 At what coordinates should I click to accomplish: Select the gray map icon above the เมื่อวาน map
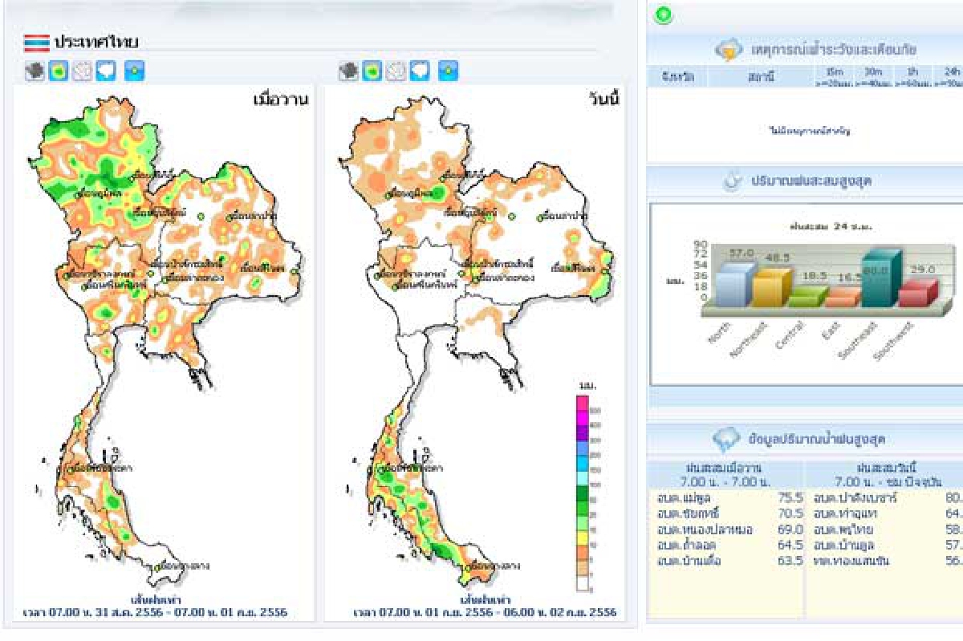click(35, 71)
